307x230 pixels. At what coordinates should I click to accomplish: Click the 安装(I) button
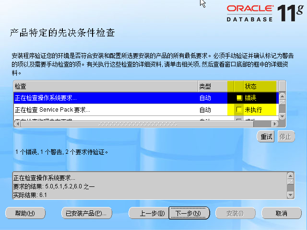point(236,213)
